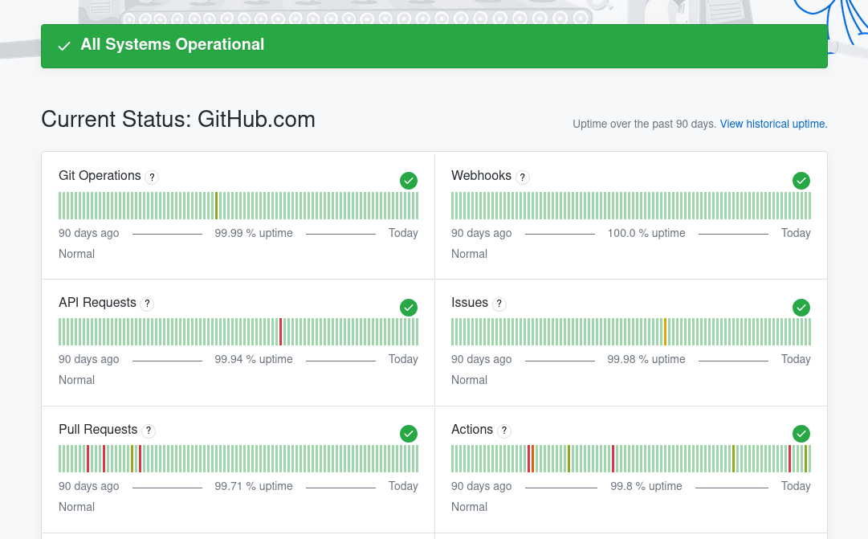Click the first red bar in Pull Requests timeline
Screen dimensions: 868x539
click(88, 459)
